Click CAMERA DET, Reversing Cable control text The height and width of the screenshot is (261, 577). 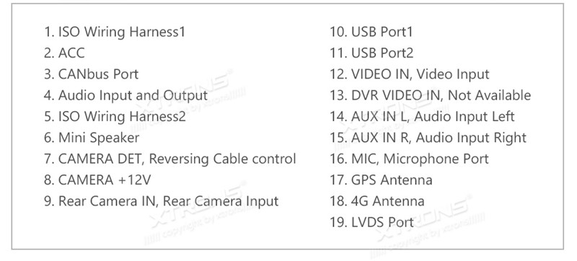point(169,159)
